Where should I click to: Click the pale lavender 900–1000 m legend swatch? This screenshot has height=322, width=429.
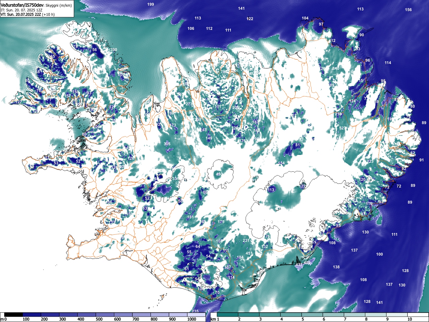click(x=178, y=315)
